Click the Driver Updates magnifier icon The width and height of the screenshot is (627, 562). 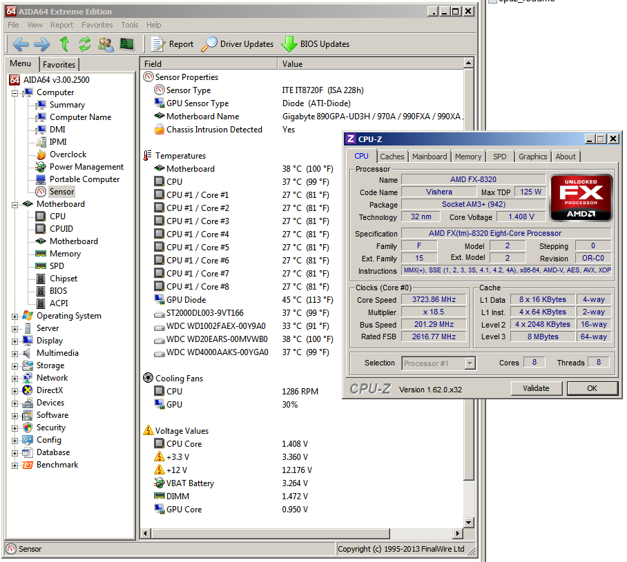[209, 44]
